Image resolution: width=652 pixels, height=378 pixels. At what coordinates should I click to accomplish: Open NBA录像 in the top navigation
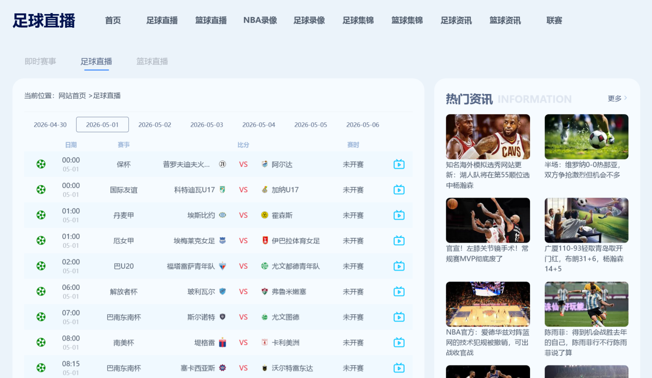click(260, 21)
